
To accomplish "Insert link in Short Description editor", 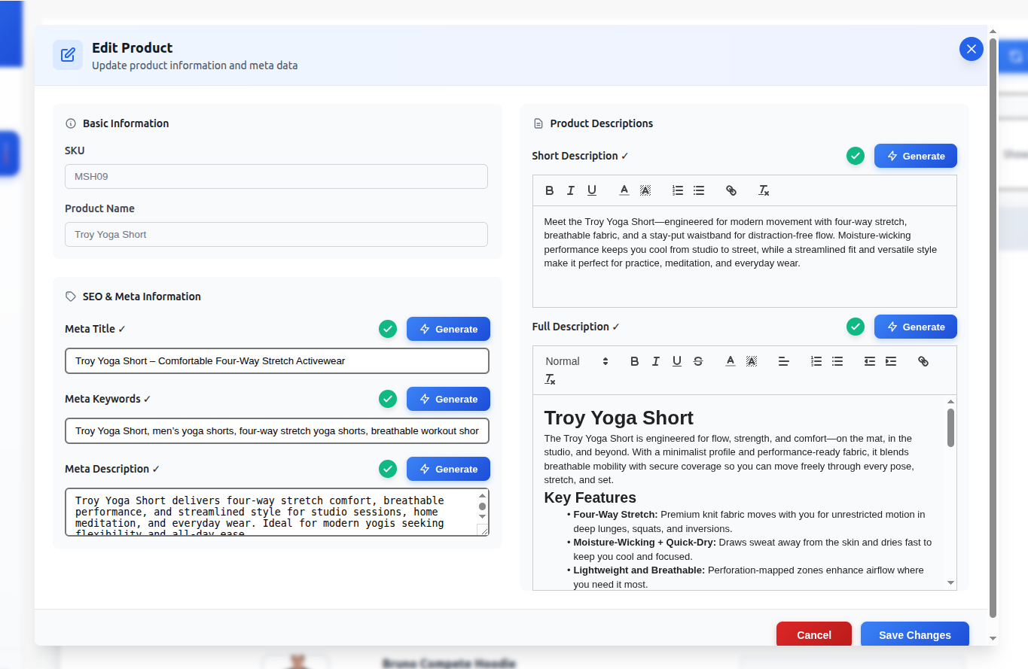I will (731, 190).
